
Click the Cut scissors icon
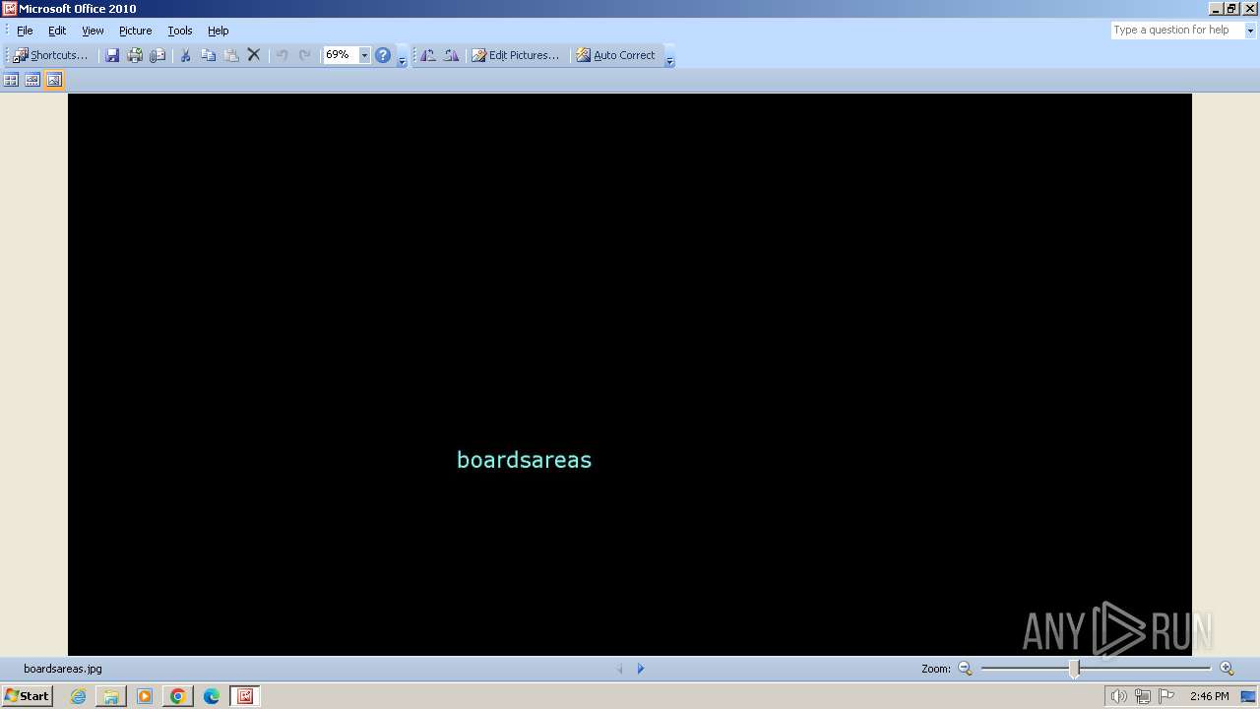tap(185, 55)
